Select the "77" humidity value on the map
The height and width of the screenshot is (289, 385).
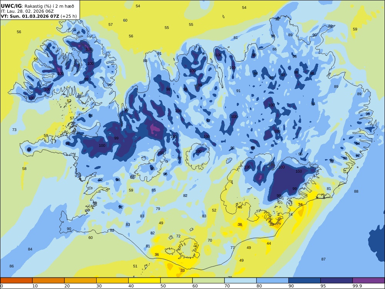point(233,247)
